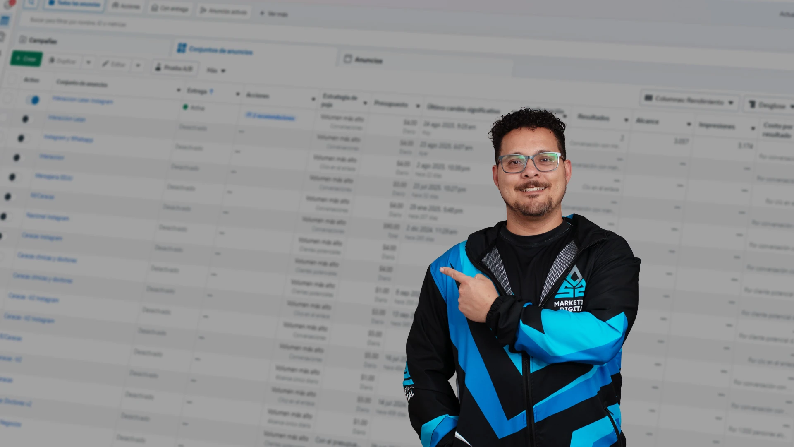
Task: Click the Con entrega filter icon
Action: point(155,8)
